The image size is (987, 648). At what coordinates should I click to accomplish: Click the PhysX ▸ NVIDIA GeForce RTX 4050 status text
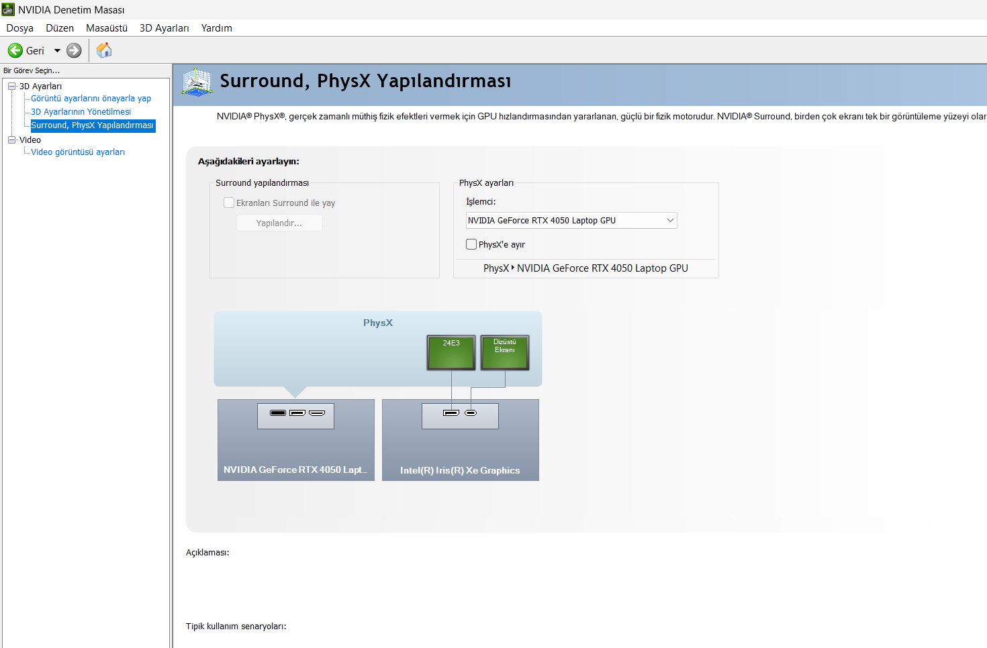[x=585, y=268]
